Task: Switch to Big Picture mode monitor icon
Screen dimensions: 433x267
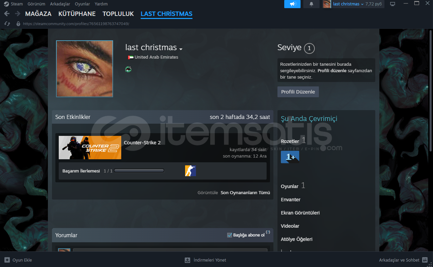Action: (x=393, y=4)
